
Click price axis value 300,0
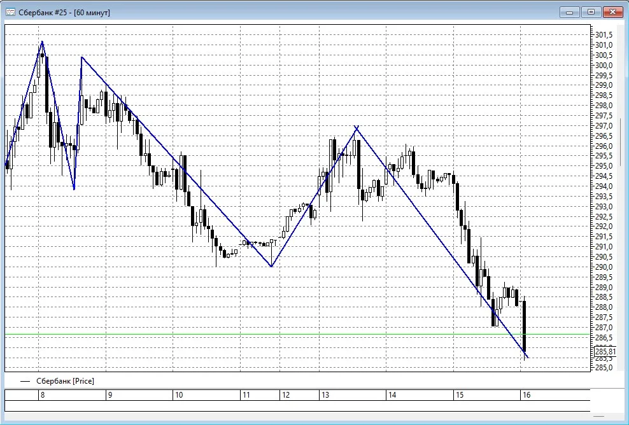coord(604,66)
